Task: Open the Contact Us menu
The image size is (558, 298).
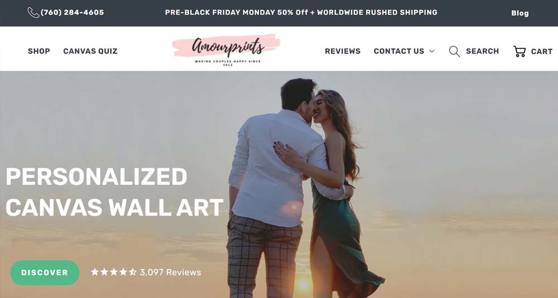Action: click(399, 51)
